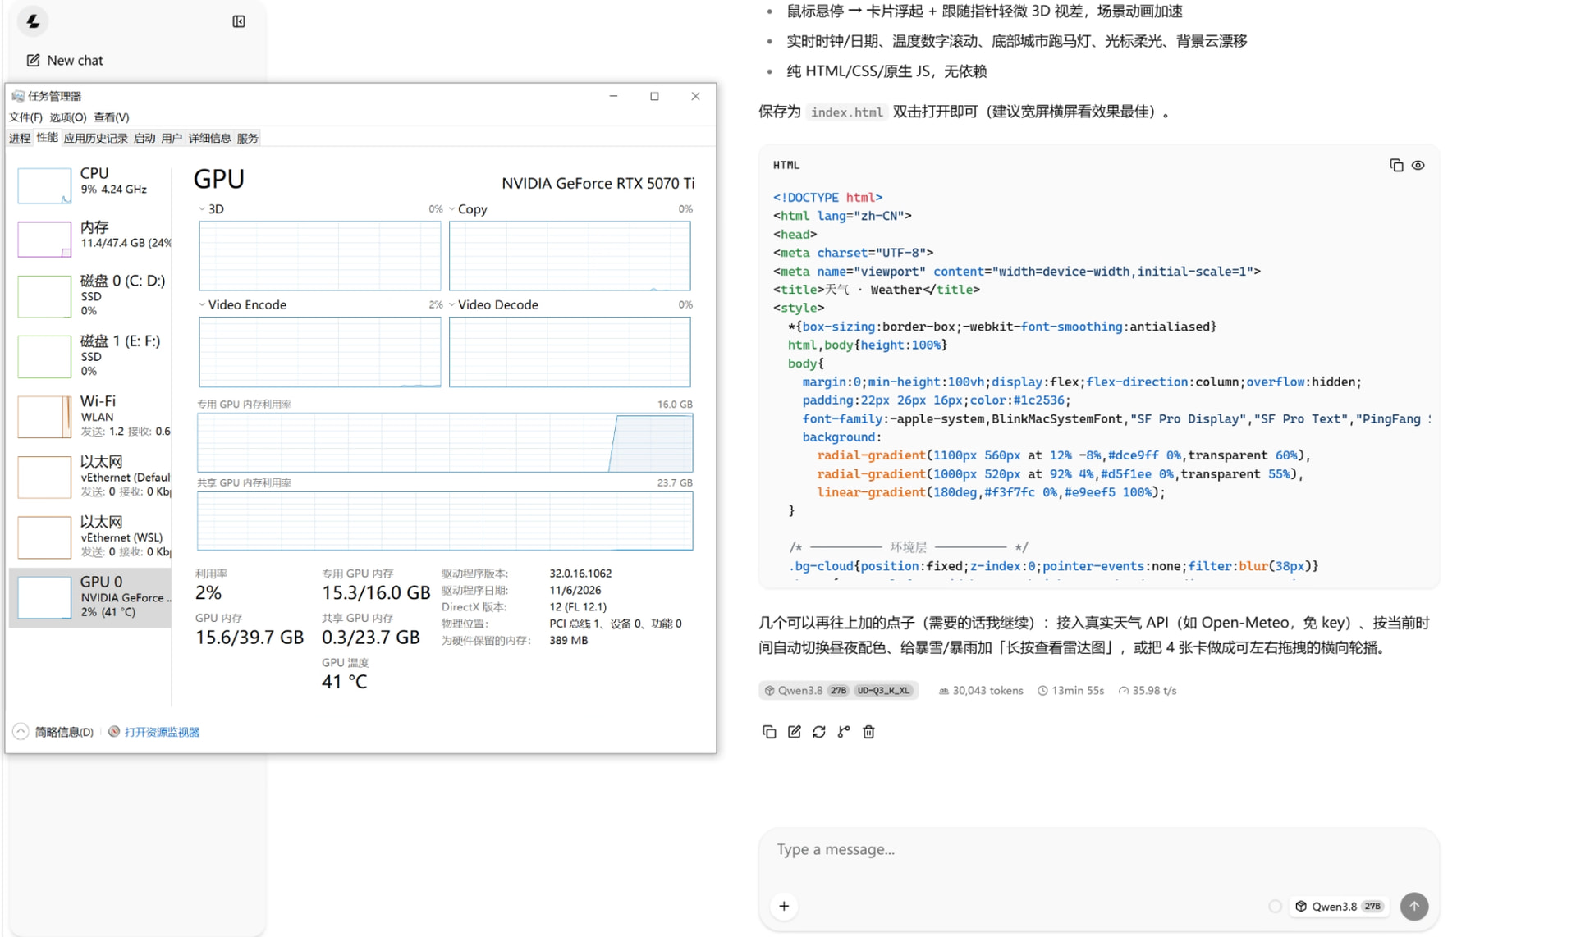The image size is (1576, 937).
Task: Click the 共享 GPU 内存利用率 graph
Action: pos(445,521)
